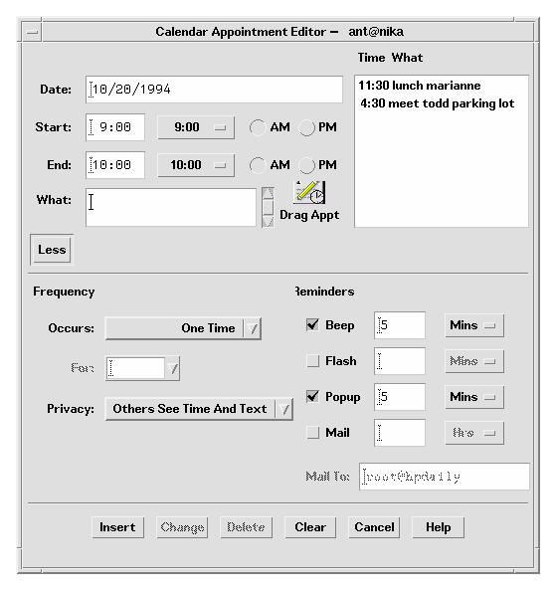Open the End time 10:00 option menu
The image size is (556, 590).
[196, 165]
